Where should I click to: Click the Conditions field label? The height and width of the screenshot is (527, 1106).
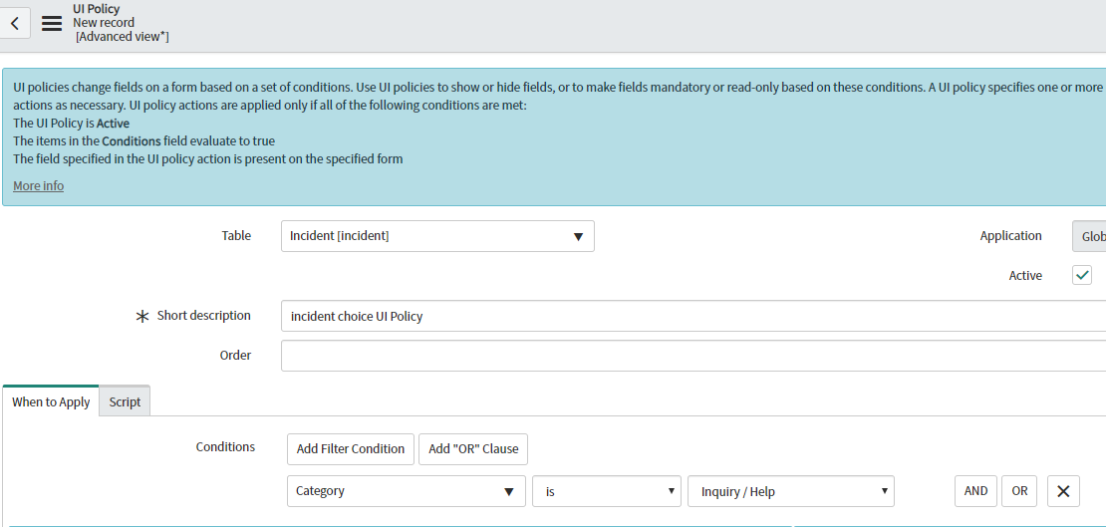coord(226,446)
